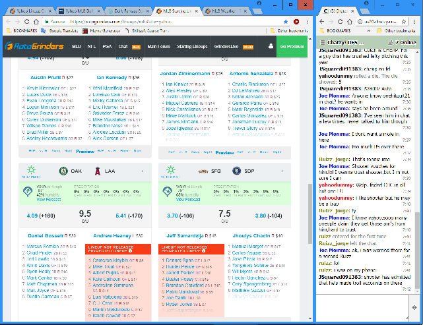
Task: Reload the RotoGrinders page
Action: (x=26, y=22)
